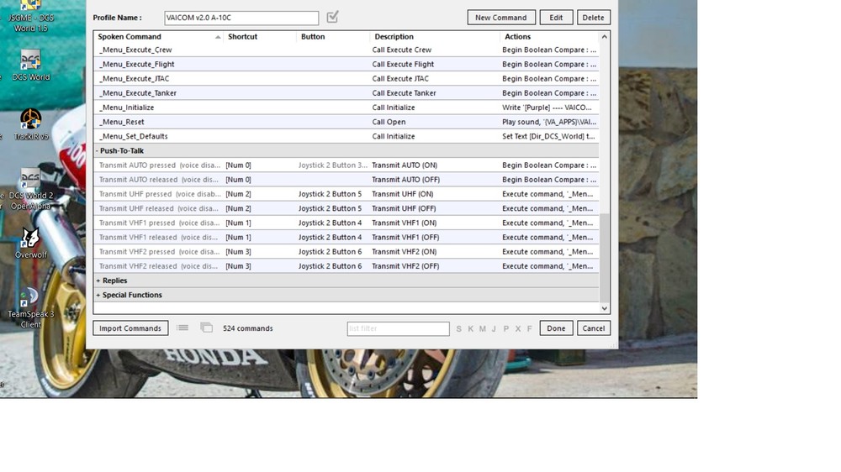Select the _Menu_Execute_Crew command row
The image size is (841, 472).
click(346, 50)
